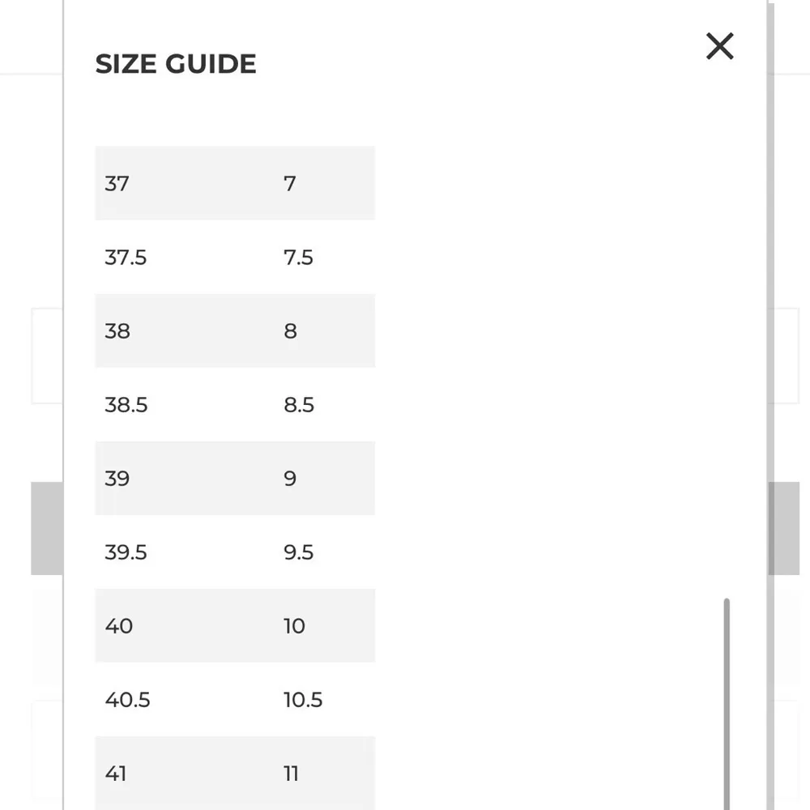The height and width of the screenshot is (810, 810).
Task: Select the size 37 cell
Action: coord(117,184)
